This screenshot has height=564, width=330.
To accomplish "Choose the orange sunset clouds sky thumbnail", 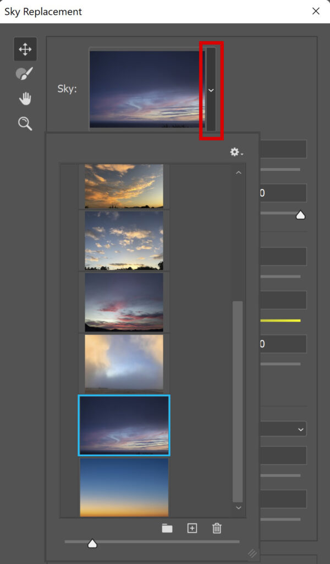I will [x=124, y=186].
